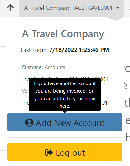Click the word here in the tooltip
This screenshot has height=166, width=130.
(x=65, y=106)
